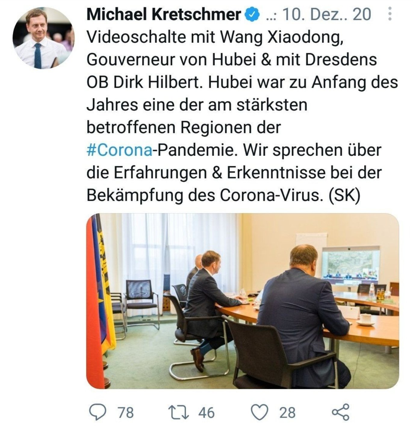Open Michael Kretschmer's profile picture
Image resolution: width=413 pixels, height=431 pixels.
[x=43, y=38]
